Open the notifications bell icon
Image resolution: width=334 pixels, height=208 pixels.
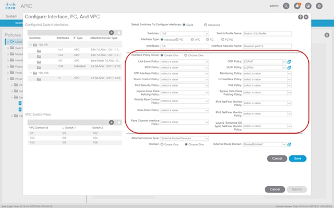[297, 6]
